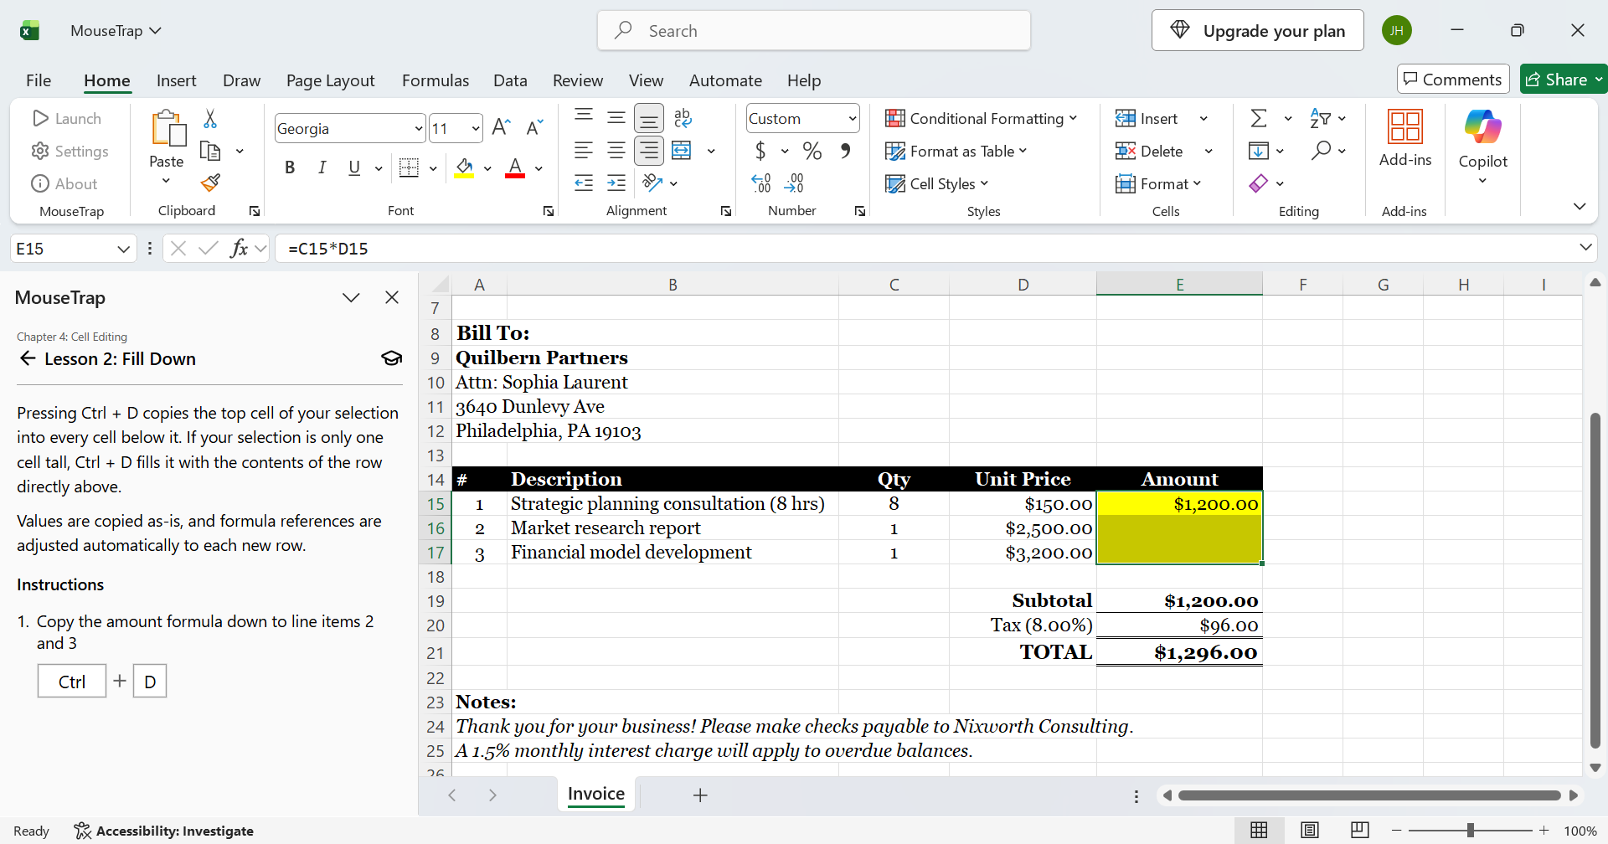
Task: Click the Upgrade your plan button
Action: click(1258, 30)
